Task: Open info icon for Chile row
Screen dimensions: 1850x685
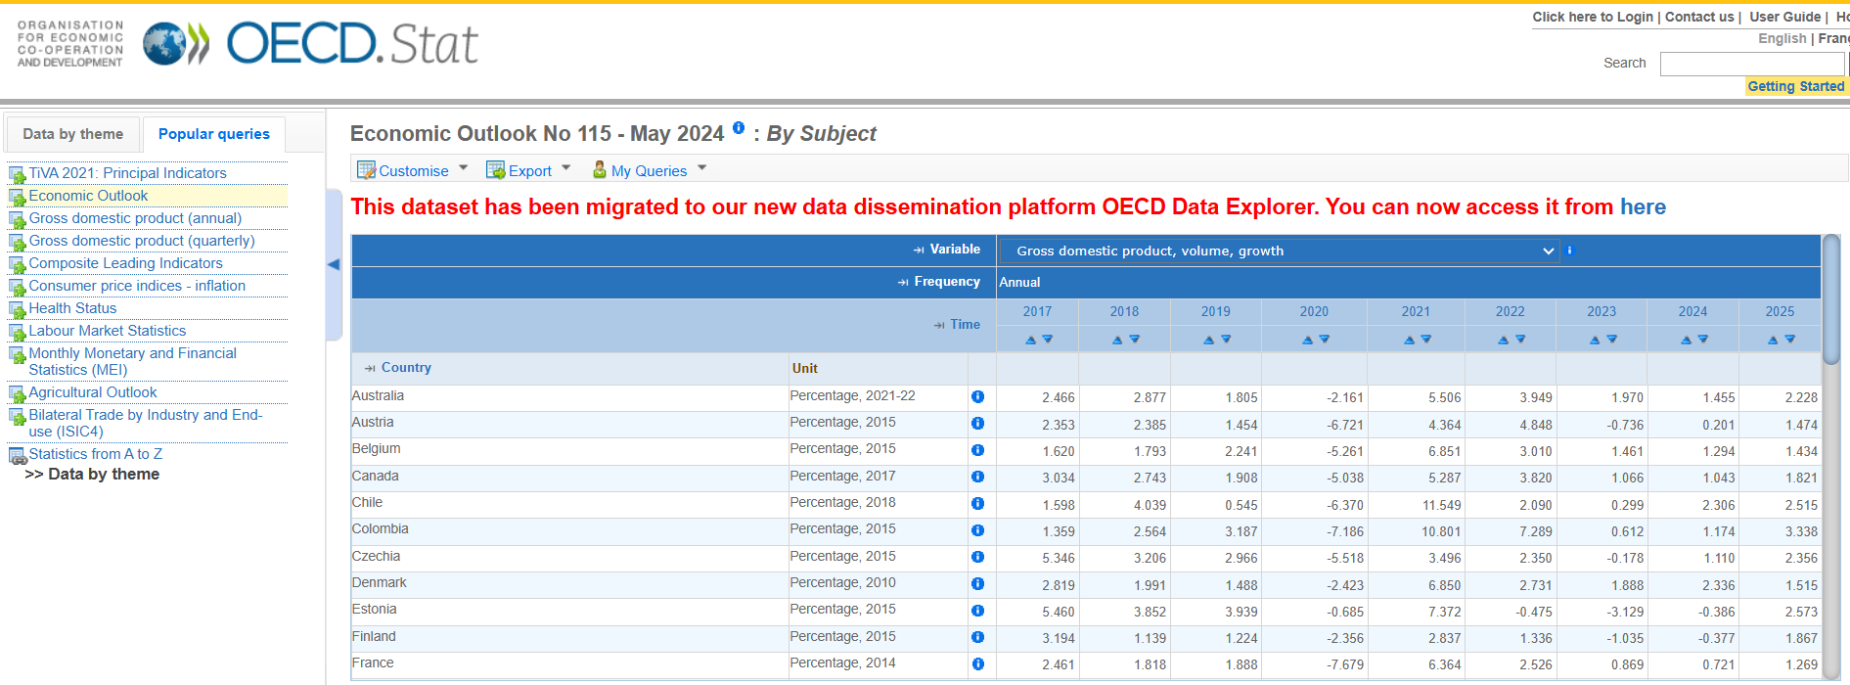Action: (977, 504)
